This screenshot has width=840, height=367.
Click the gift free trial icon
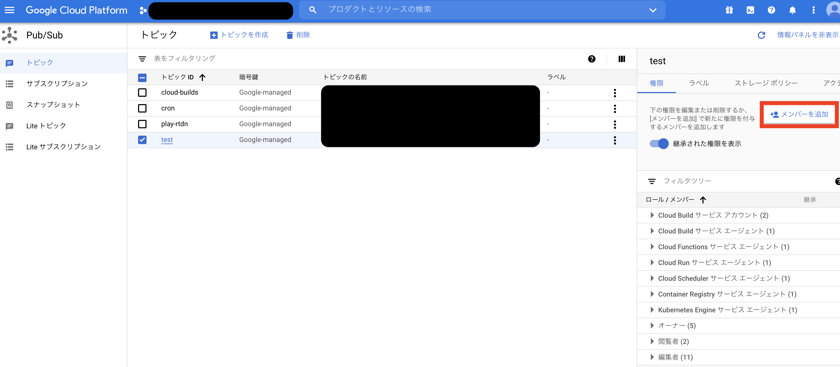[729, 10]
